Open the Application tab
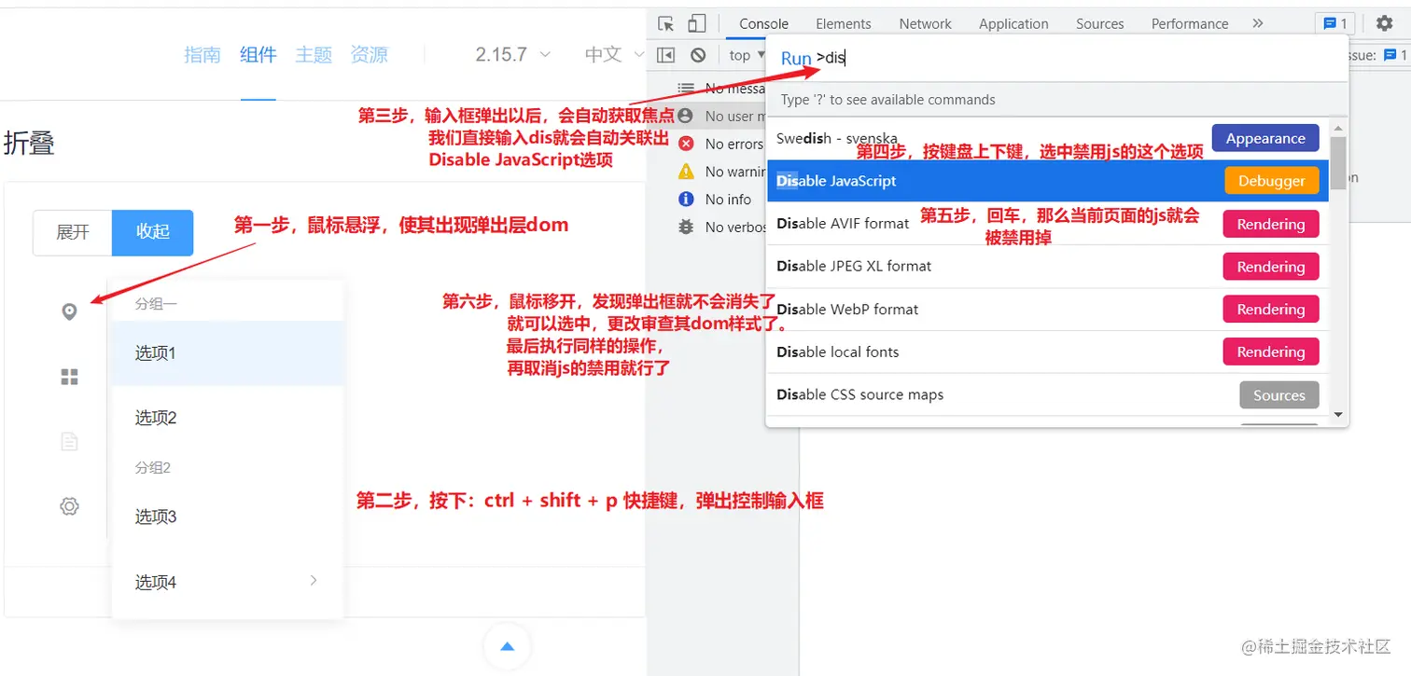The width and height of the screenshot is (1411, 676). [1013, 24]
